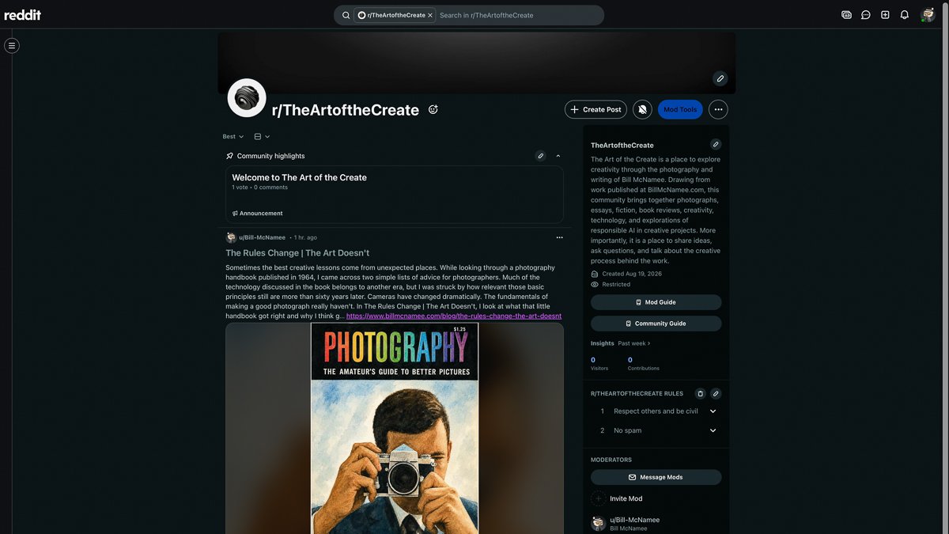Click the icon beside r/TheArtoftheCreate title
The height and width of the screenshot is (534, 949).
[433, 110]
